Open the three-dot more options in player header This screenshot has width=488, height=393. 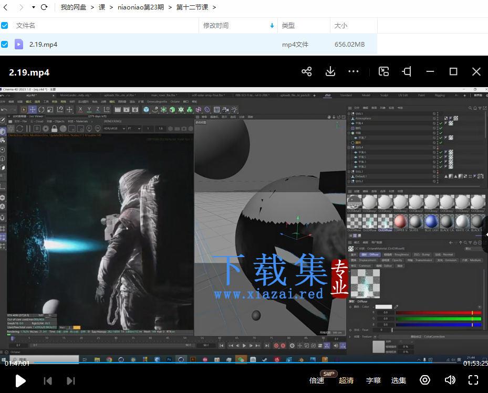pos(354,71)
